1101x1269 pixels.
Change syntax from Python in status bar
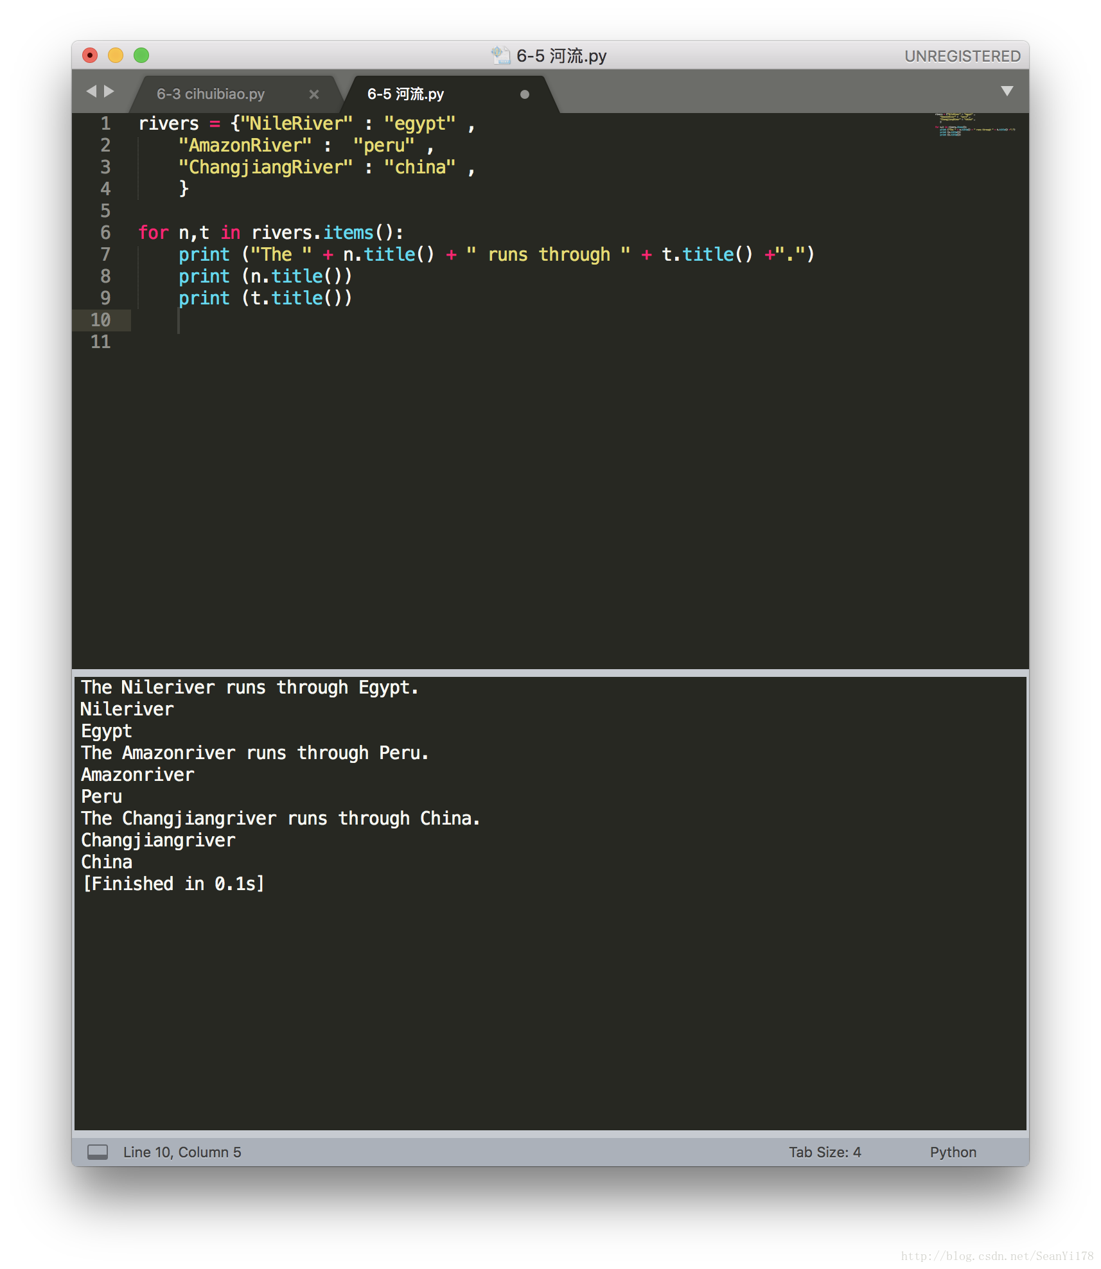point(953,1152)
